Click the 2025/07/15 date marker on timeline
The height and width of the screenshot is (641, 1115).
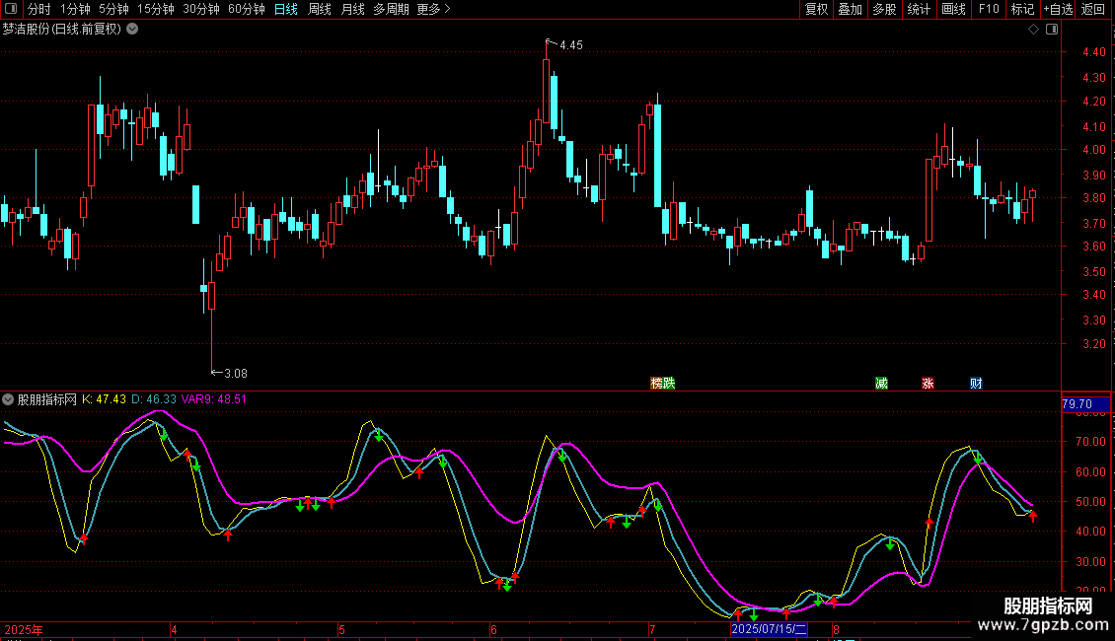770,629
